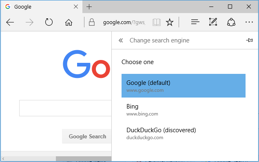Select Google (default) search engine

(x=184, y=86)
